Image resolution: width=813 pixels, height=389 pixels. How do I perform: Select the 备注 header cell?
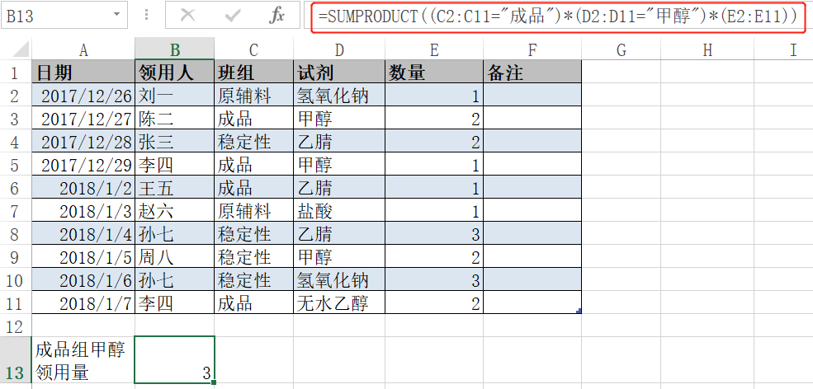[532, 73]
